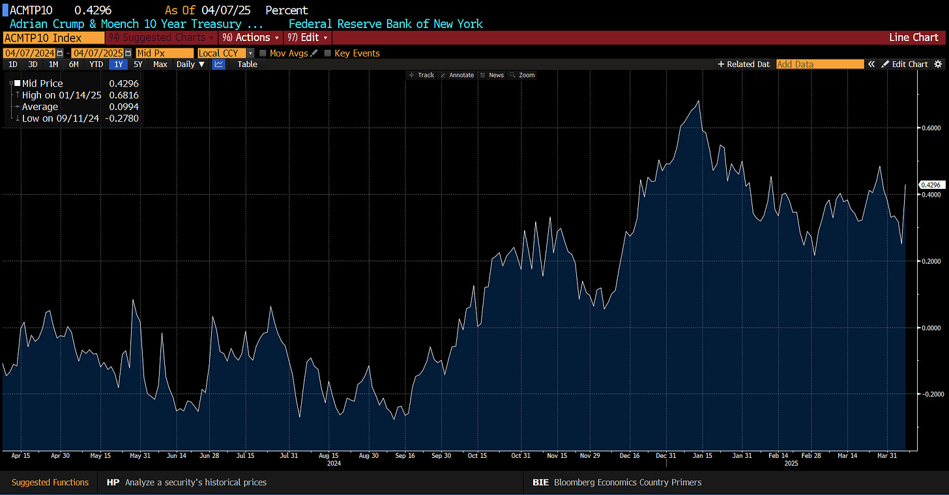Click the Line Chart title label

[x=913, y=38]
